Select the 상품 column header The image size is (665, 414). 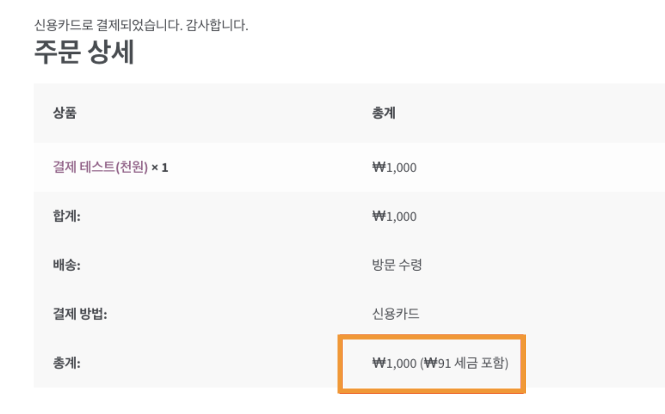coord(65,113)
